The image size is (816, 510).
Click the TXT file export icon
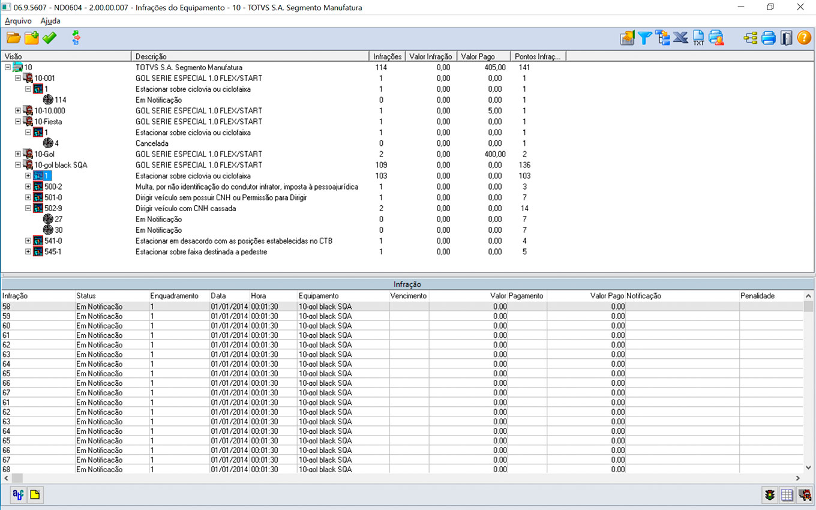click(x=698, y=38)
